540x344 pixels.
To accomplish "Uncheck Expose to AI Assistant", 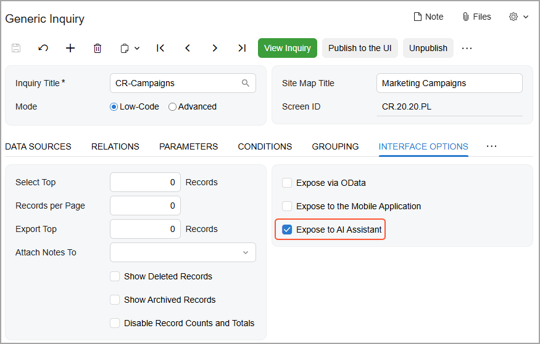I will coord(287,230).
